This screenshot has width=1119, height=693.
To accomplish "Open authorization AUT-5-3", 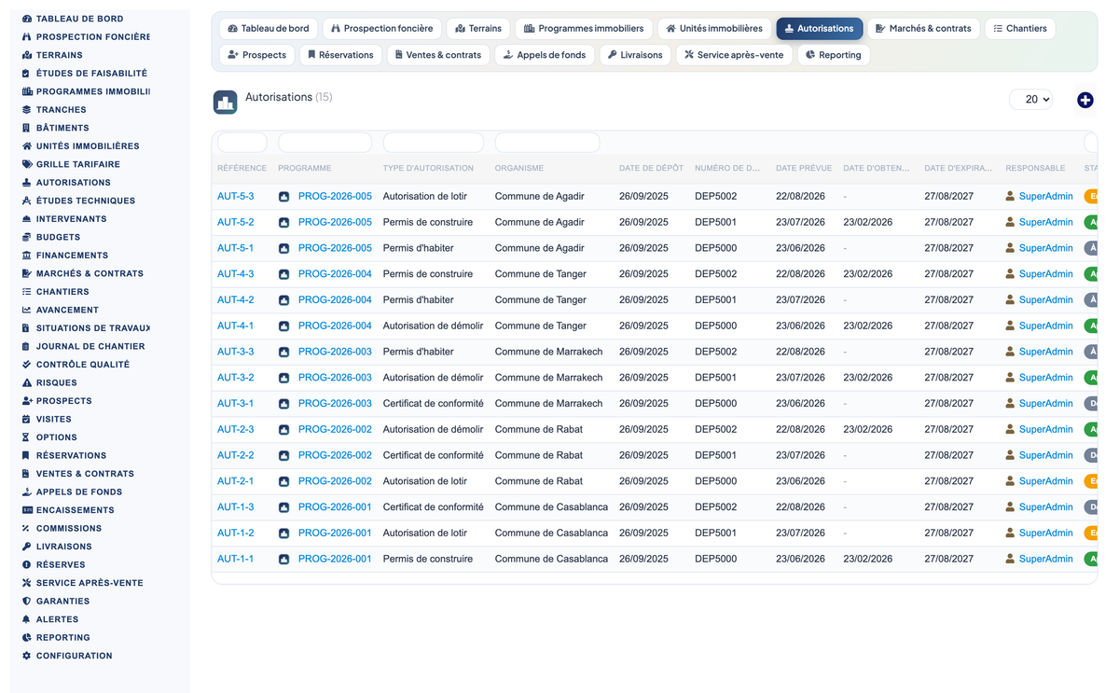I will (236, 197).
